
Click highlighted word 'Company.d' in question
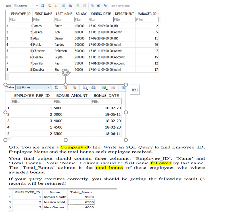pos(74,147)
